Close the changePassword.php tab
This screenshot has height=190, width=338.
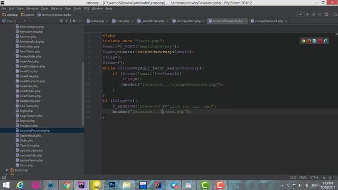(286, 21)
